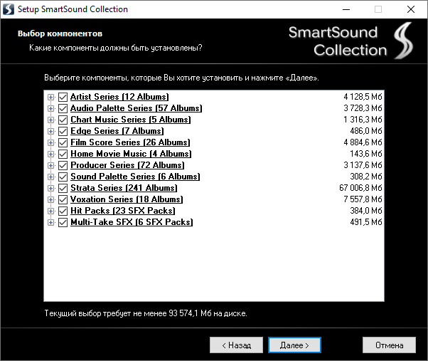428x361 pixels.
Task: Expand the Artist Series tree node
Action: [50, 97]
